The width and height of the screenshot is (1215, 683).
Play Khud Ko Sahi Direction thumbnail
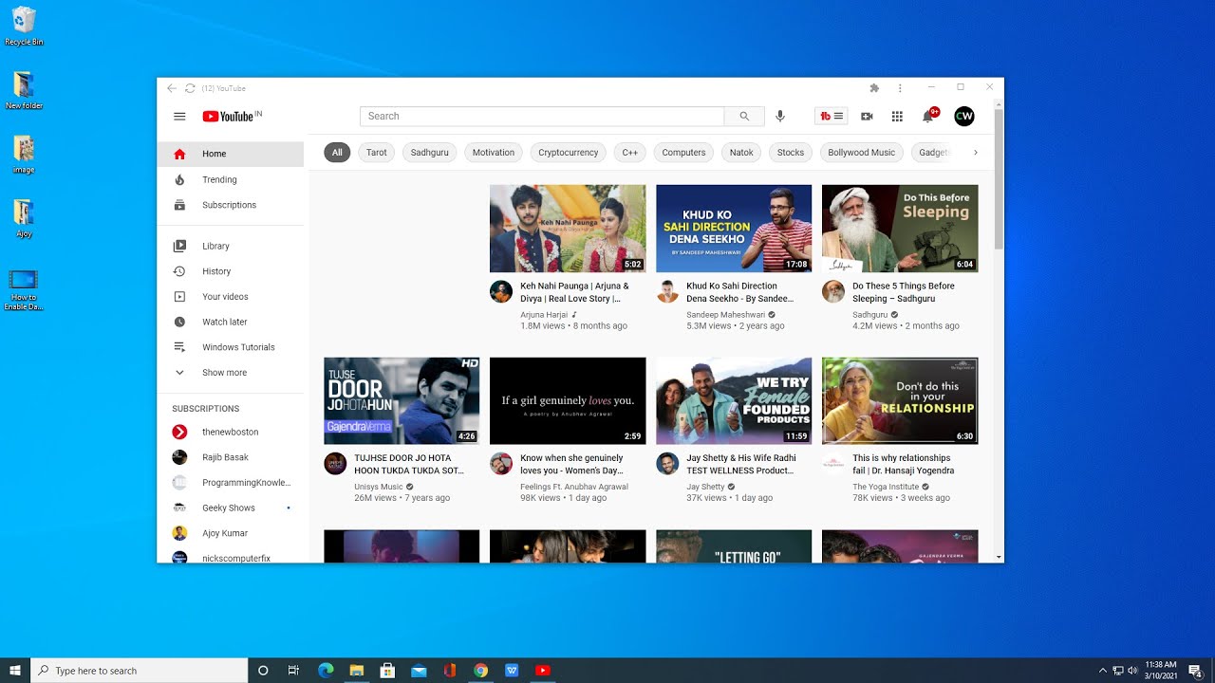tap(734, 229)
